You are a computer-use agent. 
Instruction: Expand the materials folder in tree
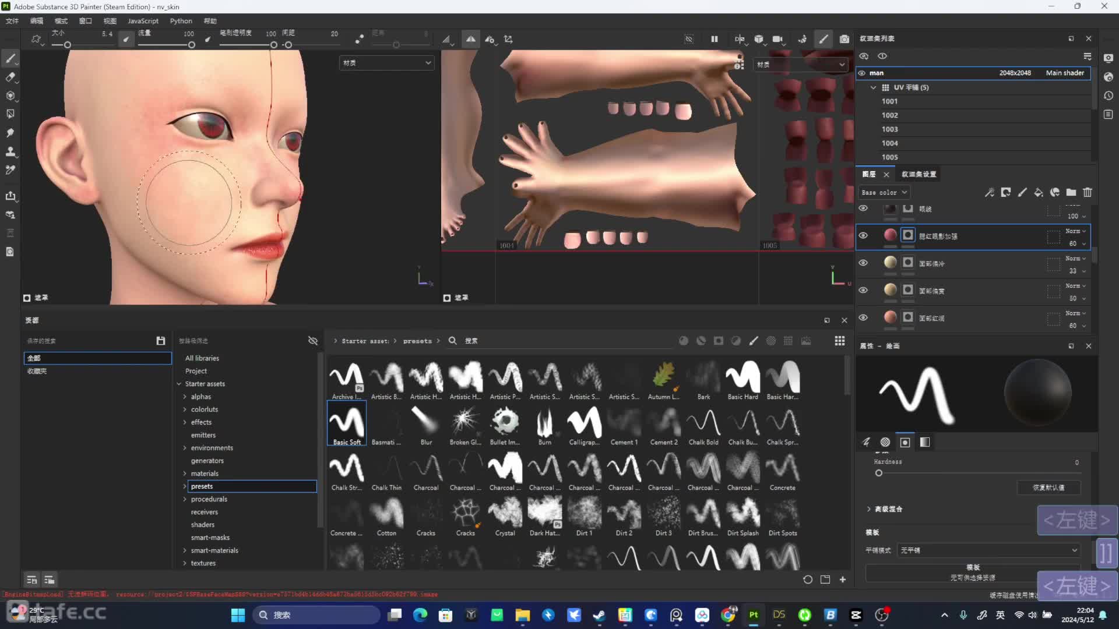[185, 473]
